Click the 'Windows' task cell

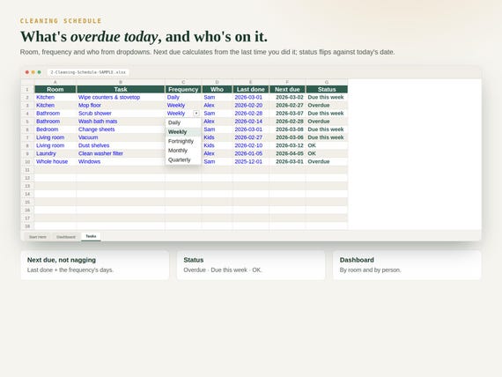click(121, 161)
